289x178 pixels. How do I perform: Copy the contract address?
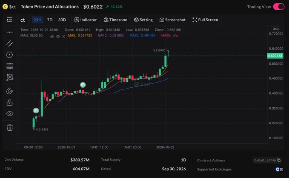point(279,160)
